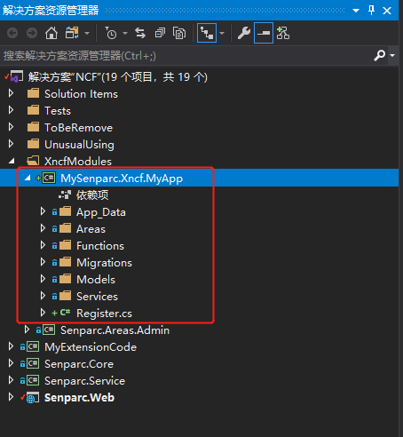The width and height of the screenshot is (403, 437).
Task: Open Properties with the wrench icon
Action: (x=244, y=33)
